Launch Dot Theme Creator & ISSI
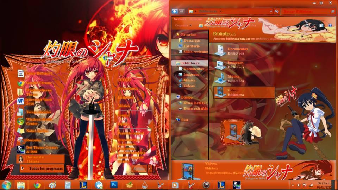 38,150
